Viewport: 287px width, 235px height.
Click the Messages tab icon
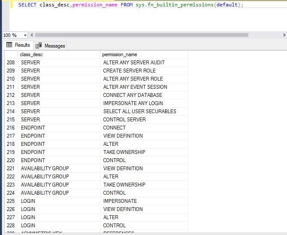39,45
